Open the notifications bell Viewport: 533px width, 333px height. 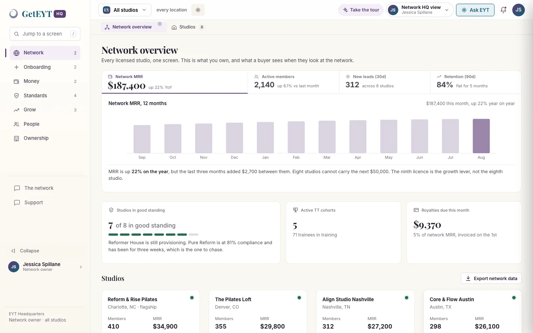click(x=503, y=10)
